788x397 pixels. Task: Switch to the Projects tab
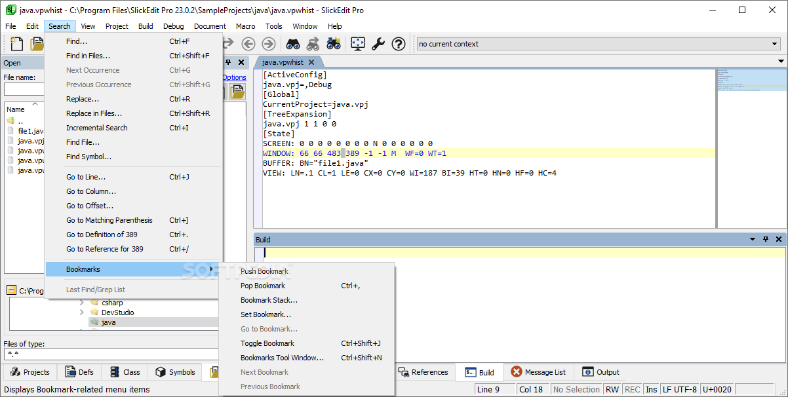30,372
